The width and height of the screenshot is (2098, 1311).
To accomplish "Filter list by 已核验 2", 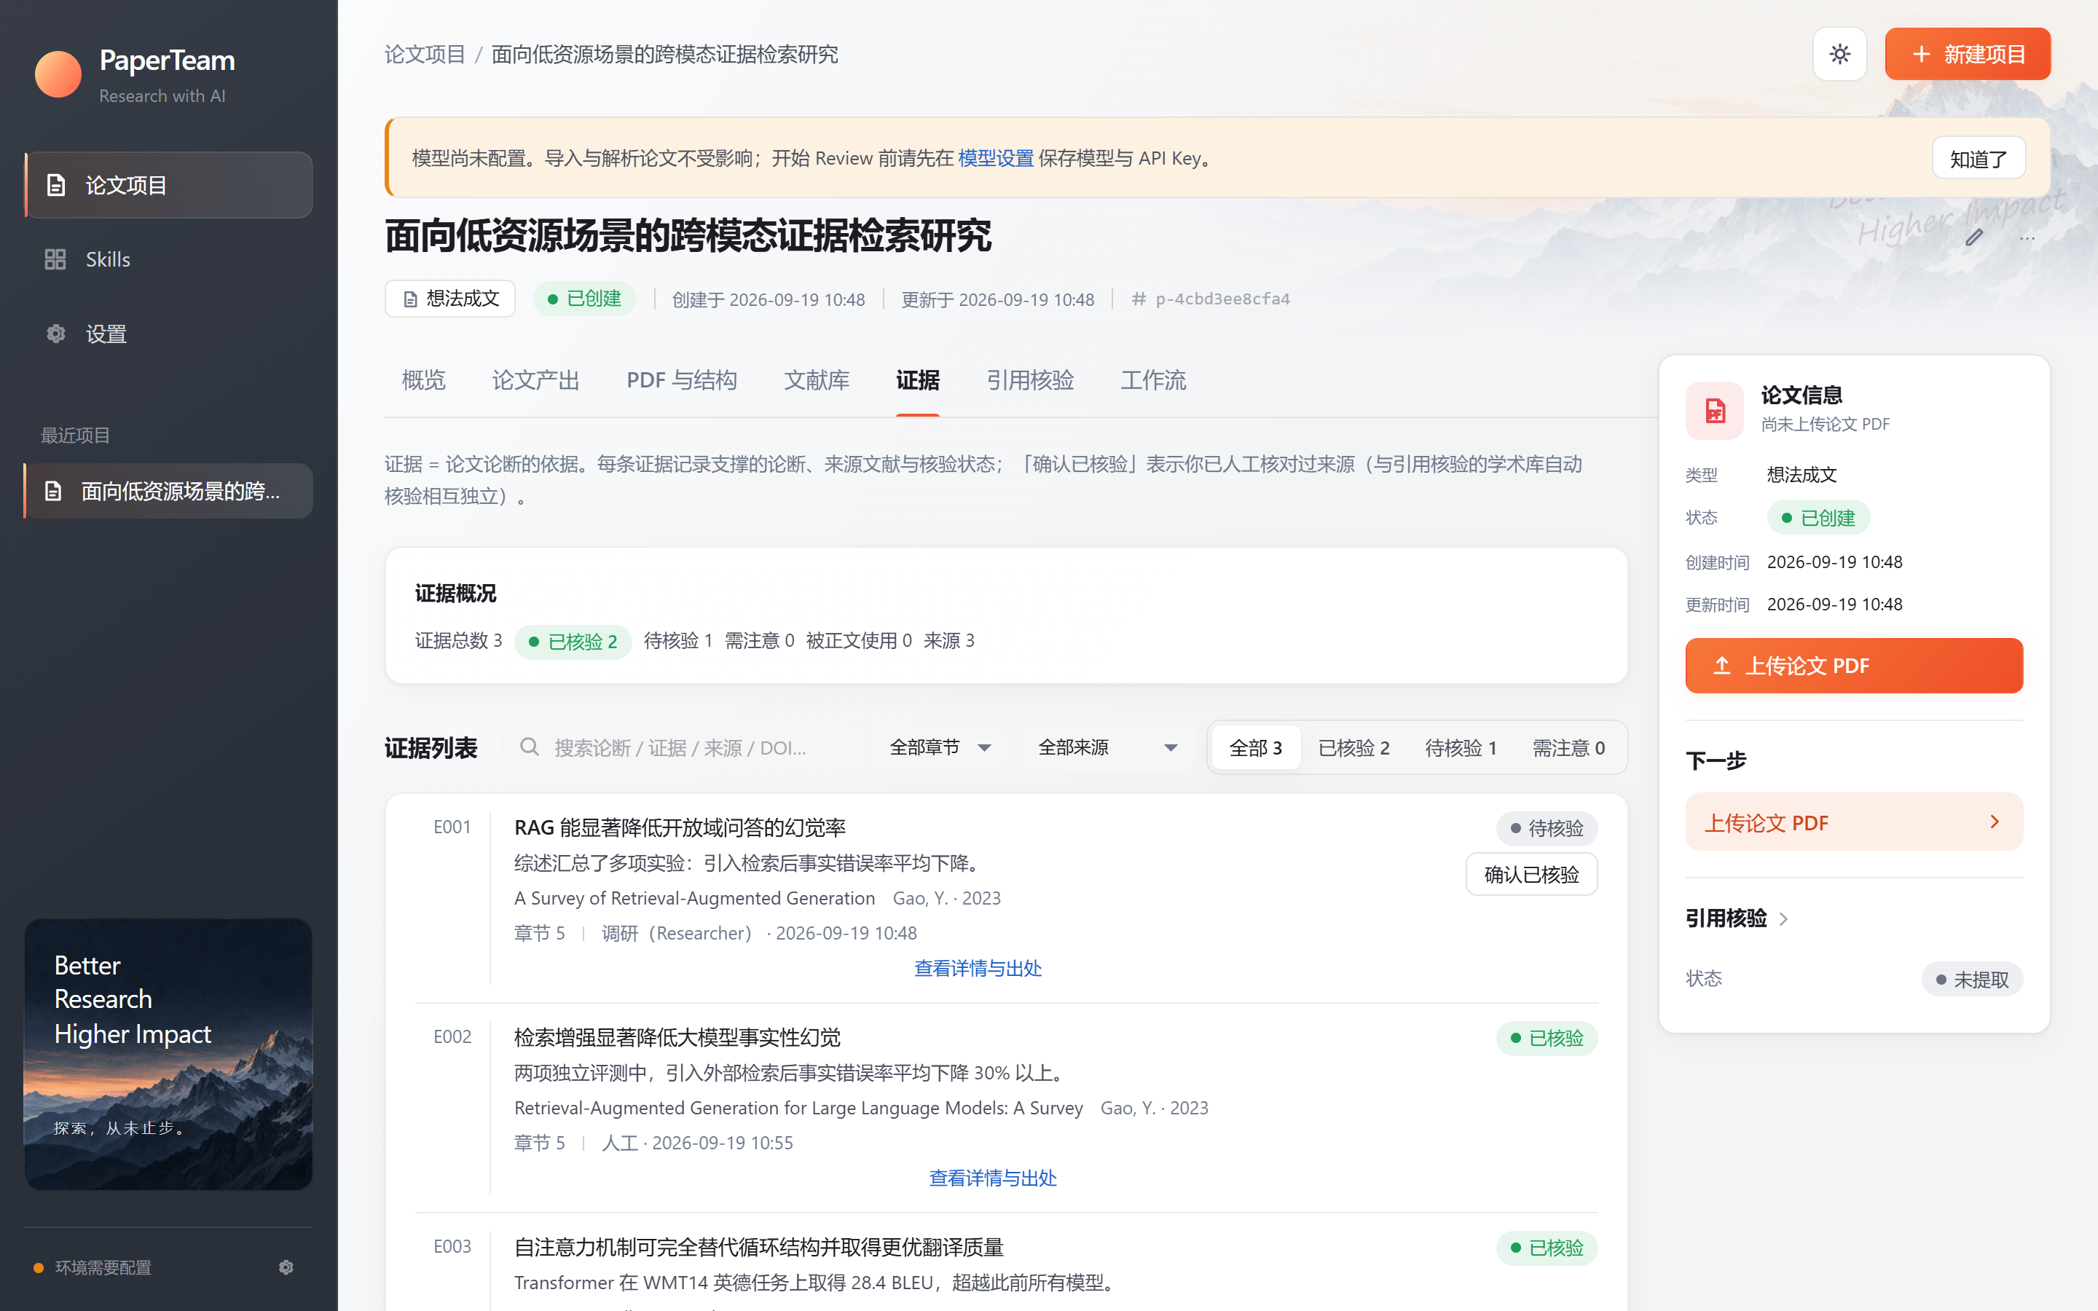I will [1354, 747].
